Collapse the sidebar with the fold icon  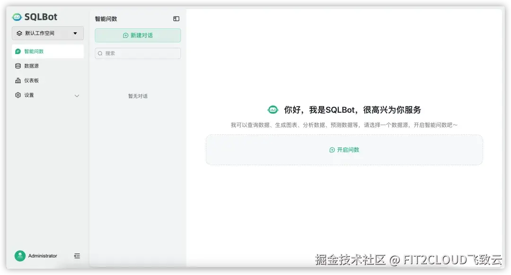77,256
